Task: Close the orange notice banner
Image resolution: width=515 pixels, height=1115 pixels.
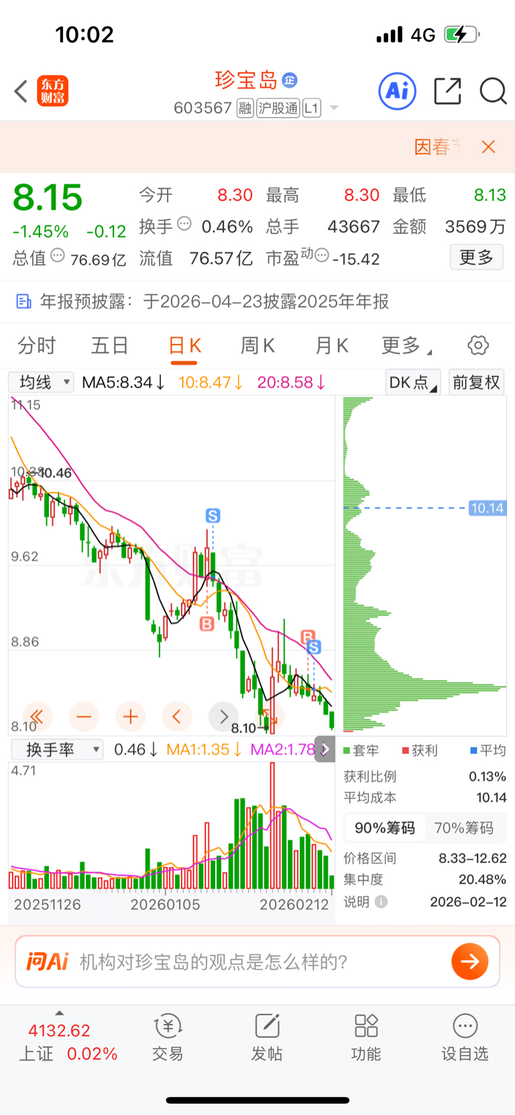Action: point(489,147)
